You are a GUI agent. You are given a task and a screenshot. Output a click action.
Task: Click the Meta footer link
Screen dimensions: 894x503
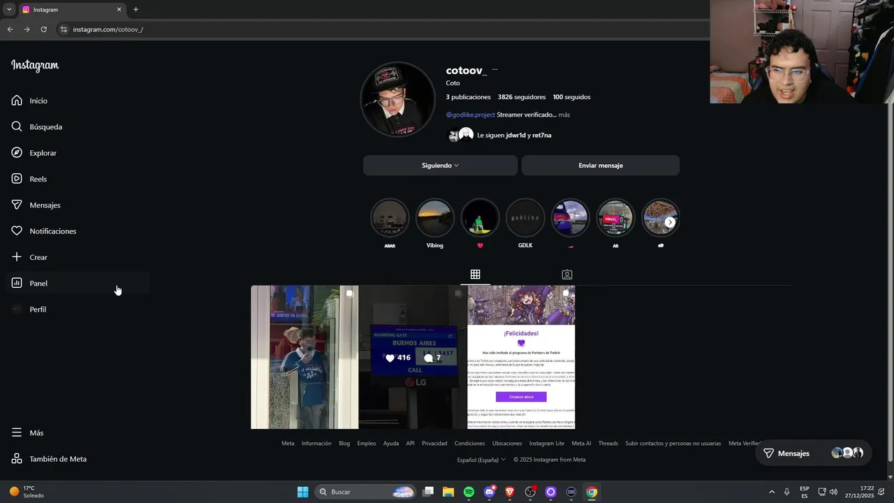click(x=288, y=444)
